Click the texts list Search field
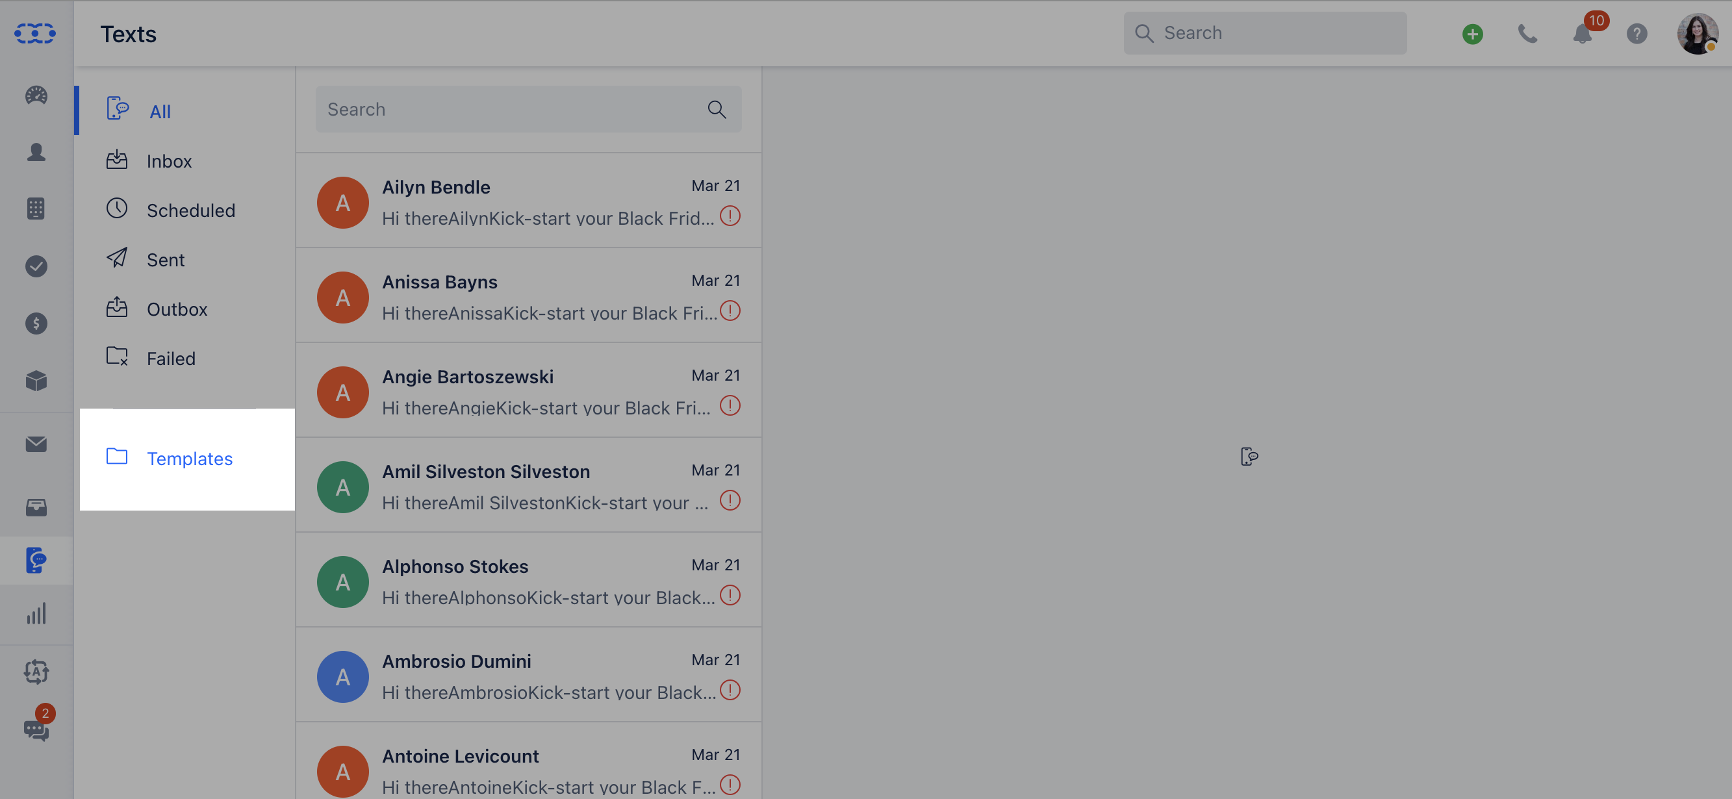The image size is (1732, 799). (x=528, y=109)
